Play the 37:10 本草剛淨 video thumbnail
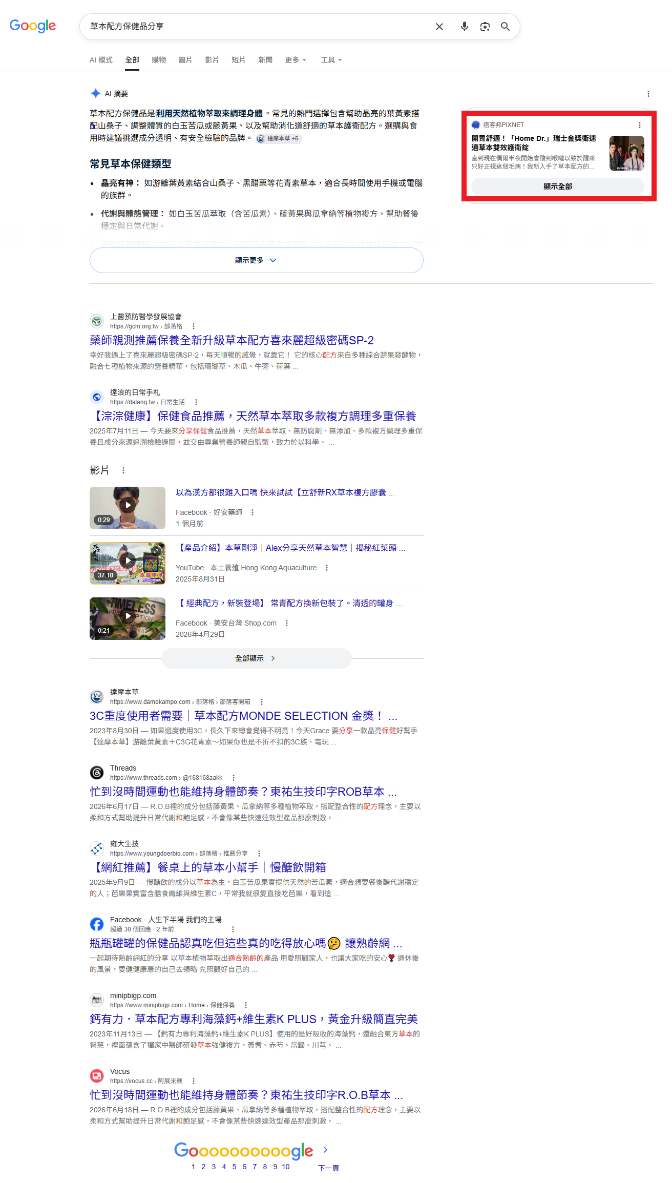This screenshot has width=672, height=1183. click(128, 563)
